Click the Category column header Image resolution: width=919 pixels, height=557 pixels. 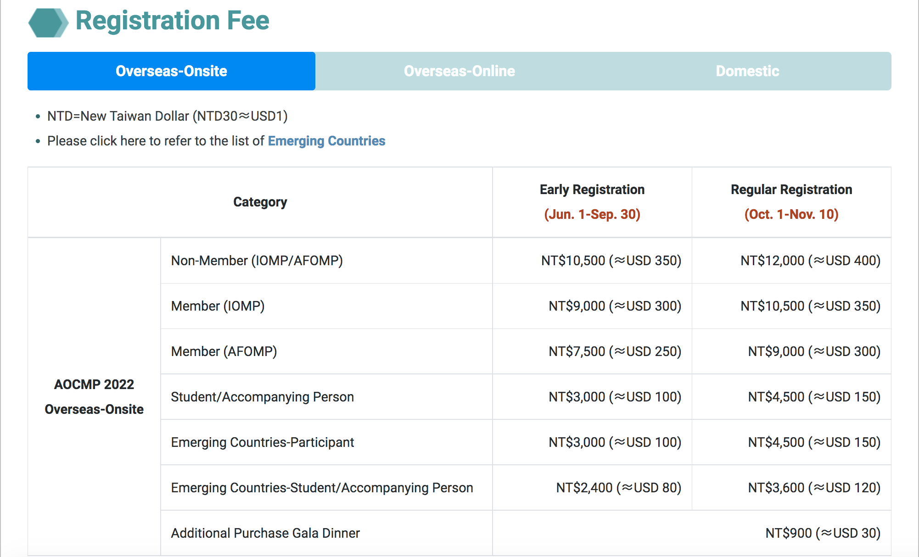click(x=260, y=202)
